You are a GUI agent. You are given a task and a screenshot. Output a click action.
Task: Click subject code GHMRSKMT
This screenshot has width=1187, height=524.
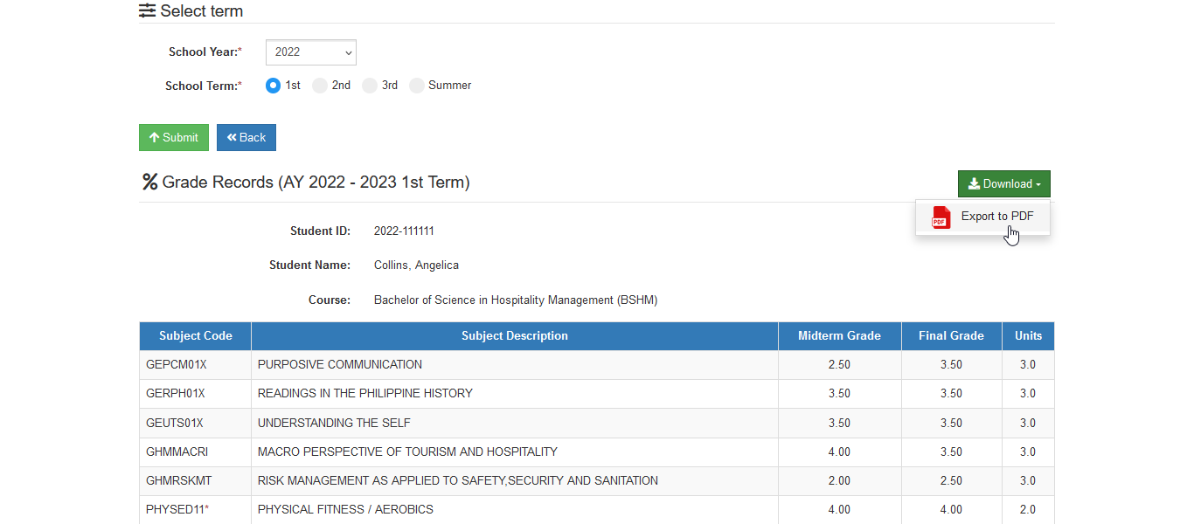tap(179, 481)
